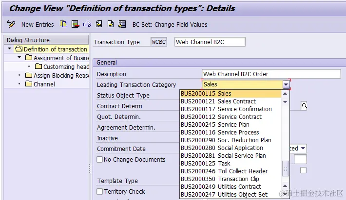Click the Other Entry position icon
The image size is (346, 200).
coord(122,24)
